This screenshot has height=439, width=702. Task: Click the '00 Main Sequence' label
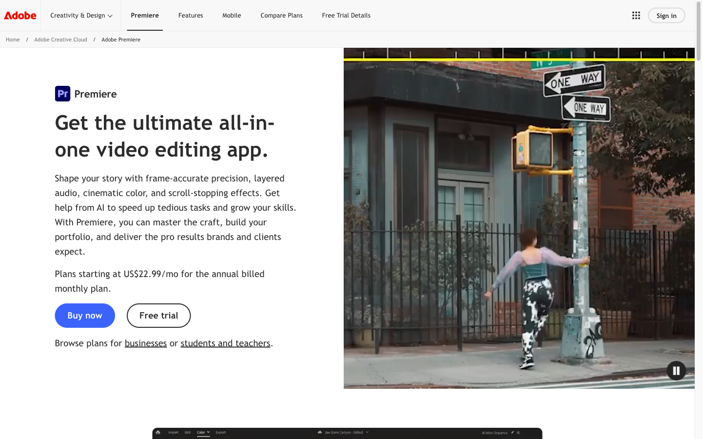tap(495, 433)
